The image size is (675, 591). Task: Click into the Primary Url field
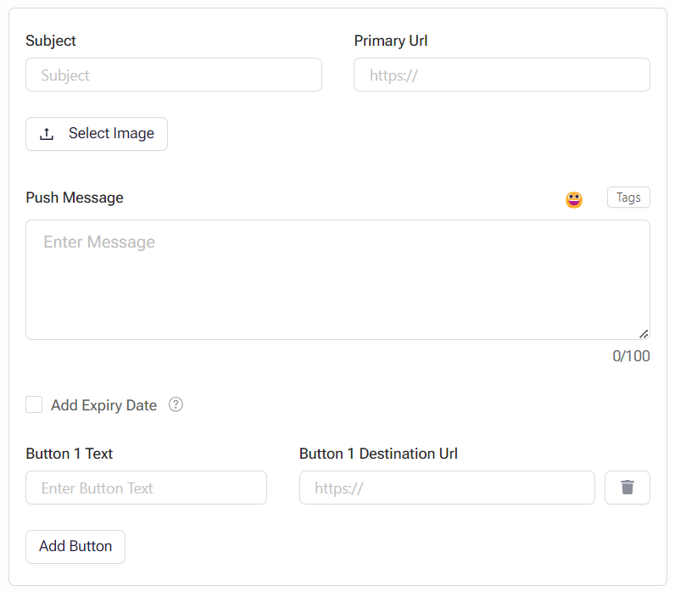(x=501, y=75)
